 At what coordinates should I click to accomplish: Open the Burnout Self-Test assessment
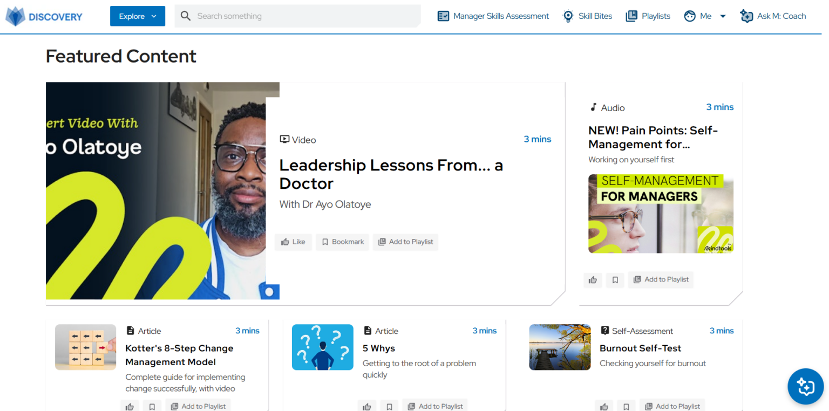[640, 348]
